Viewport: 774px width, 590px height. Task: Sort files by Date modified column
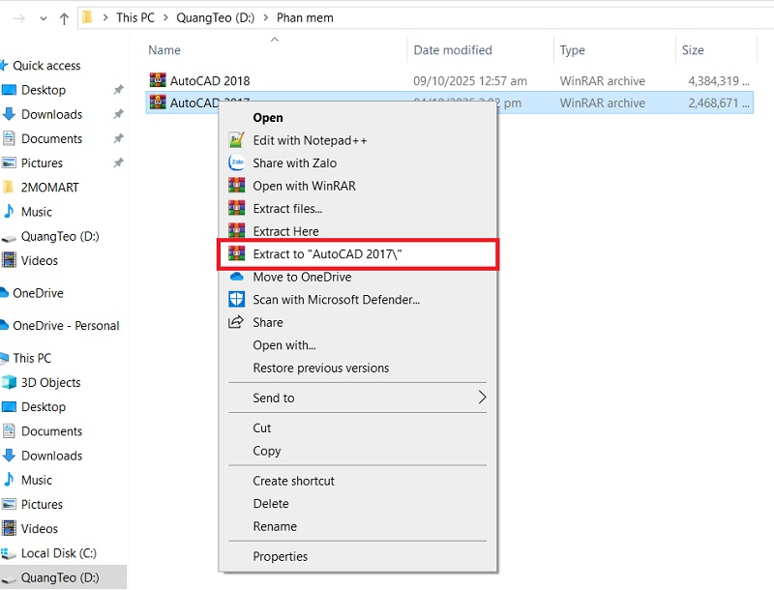point(453,50)
